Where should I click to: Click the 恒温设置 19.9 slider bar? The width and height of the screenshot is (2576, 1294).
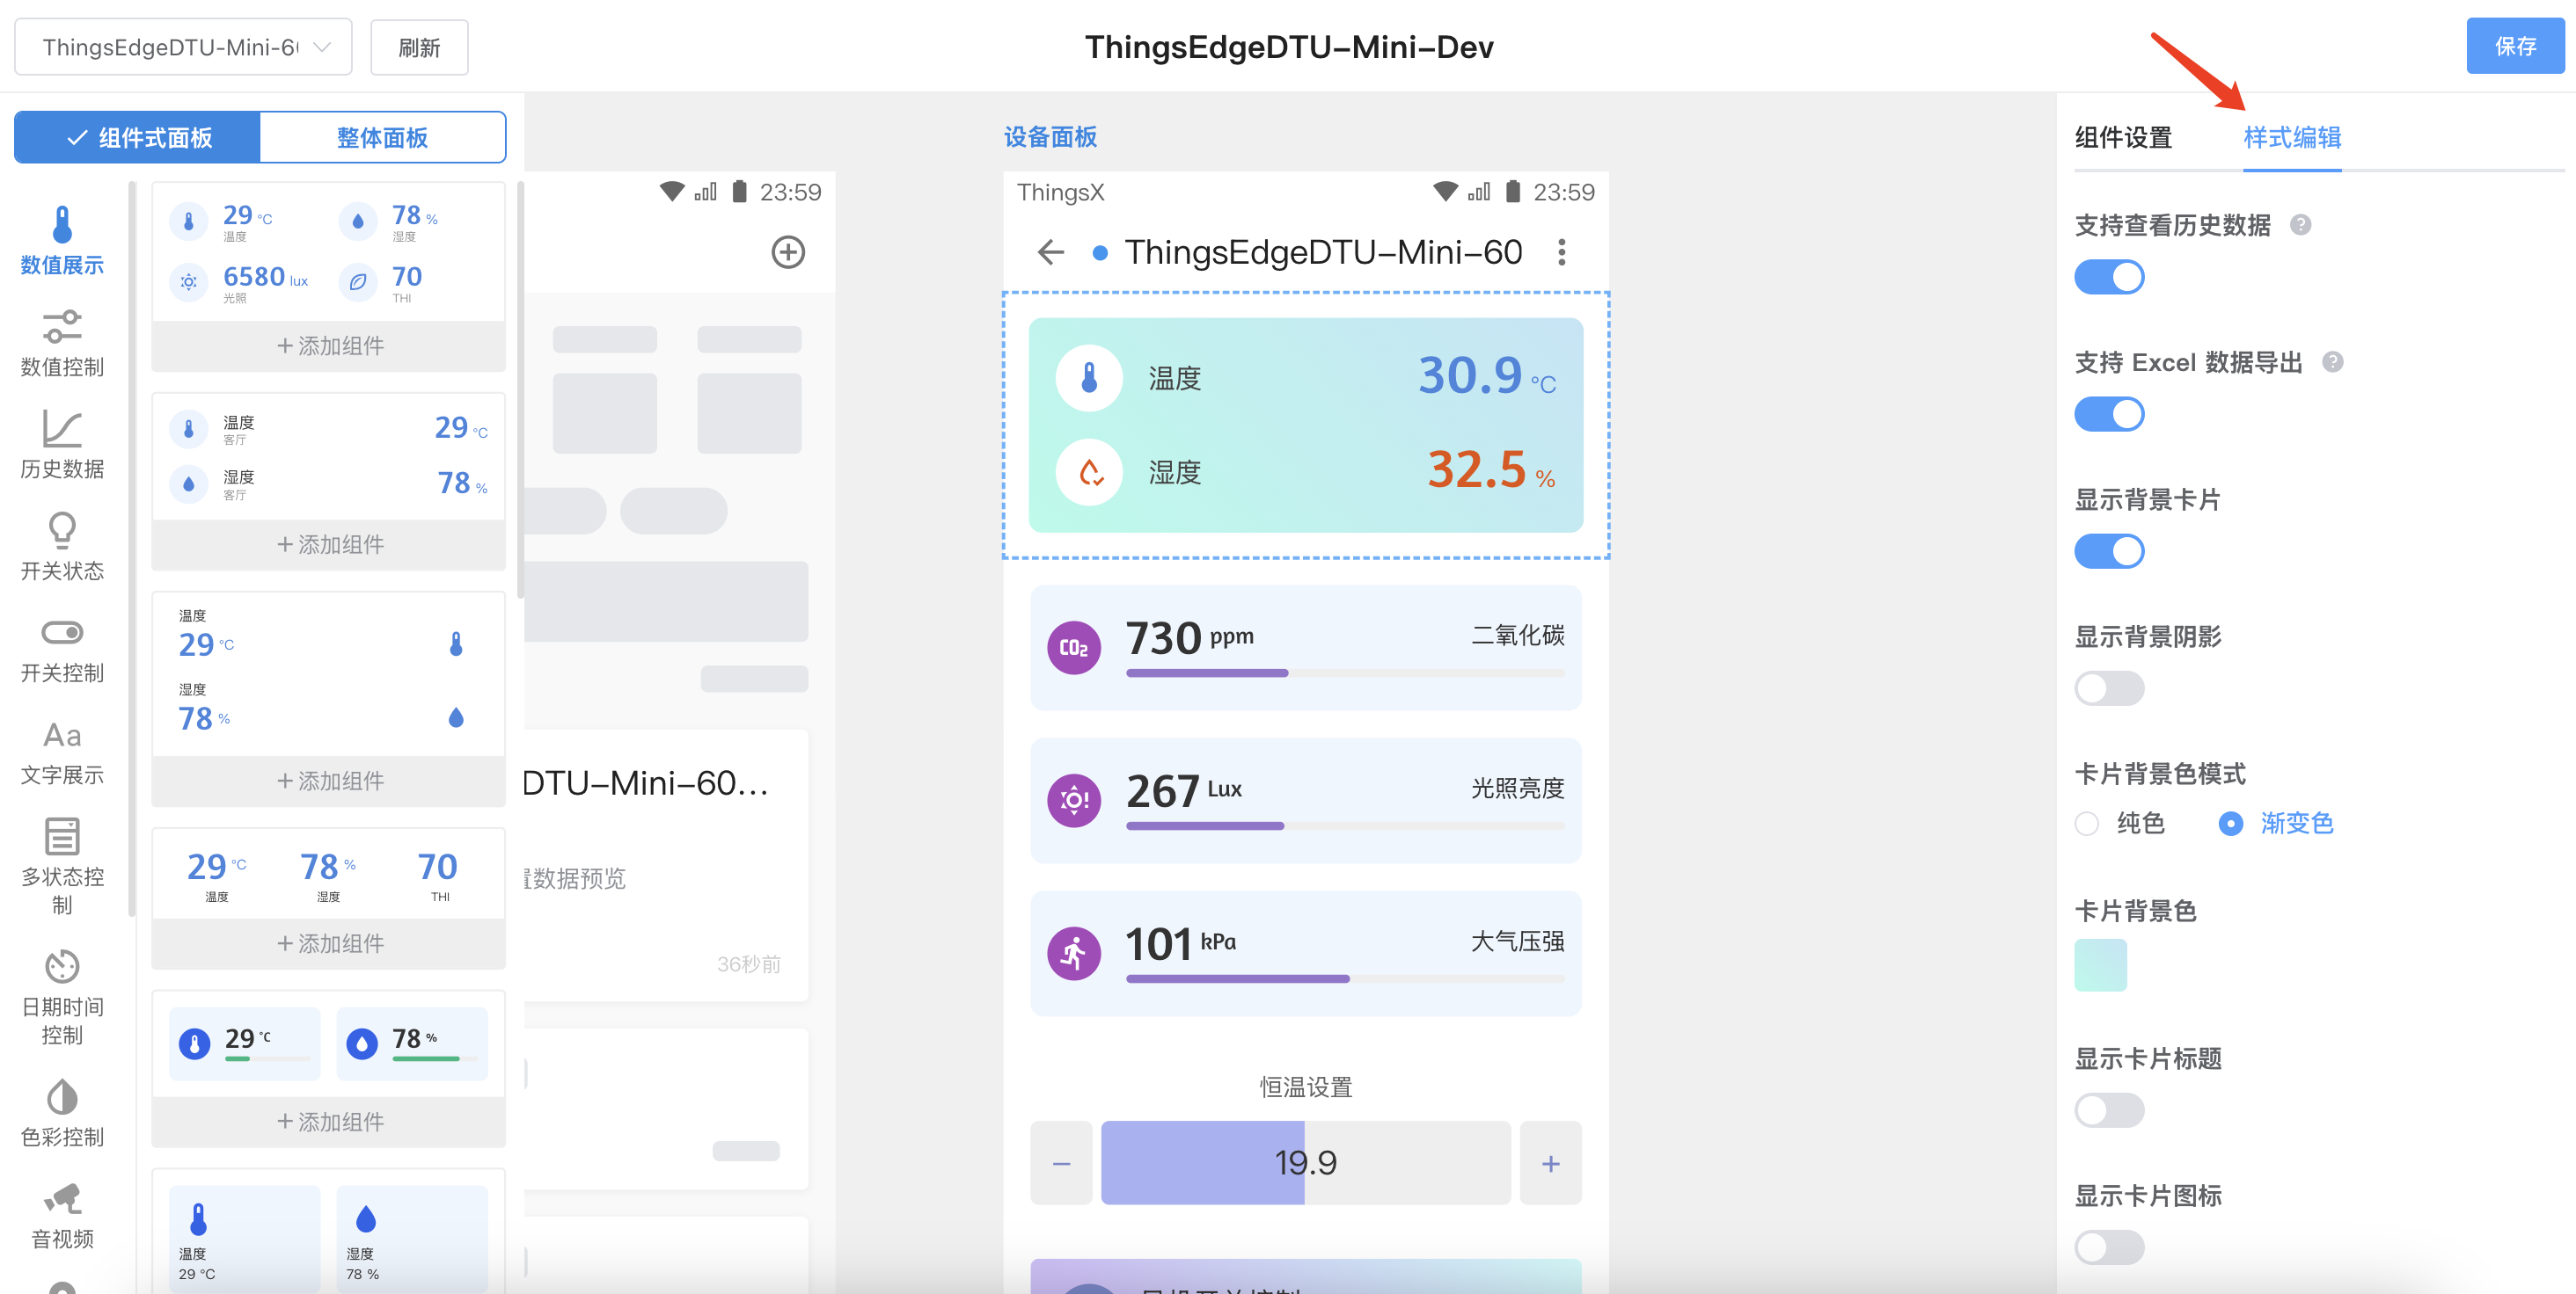click(1305, 1162)
